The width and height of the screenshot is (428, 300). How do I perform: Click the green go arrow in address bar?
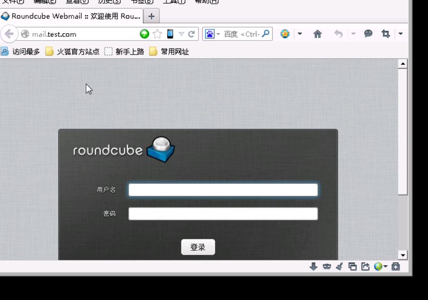click(x=145, y=34)
